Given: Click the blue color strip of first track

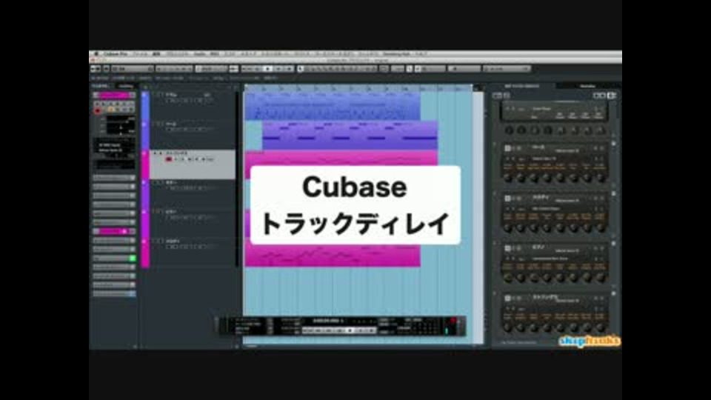Looking at the screenshot, I should [x=145, y=106].
